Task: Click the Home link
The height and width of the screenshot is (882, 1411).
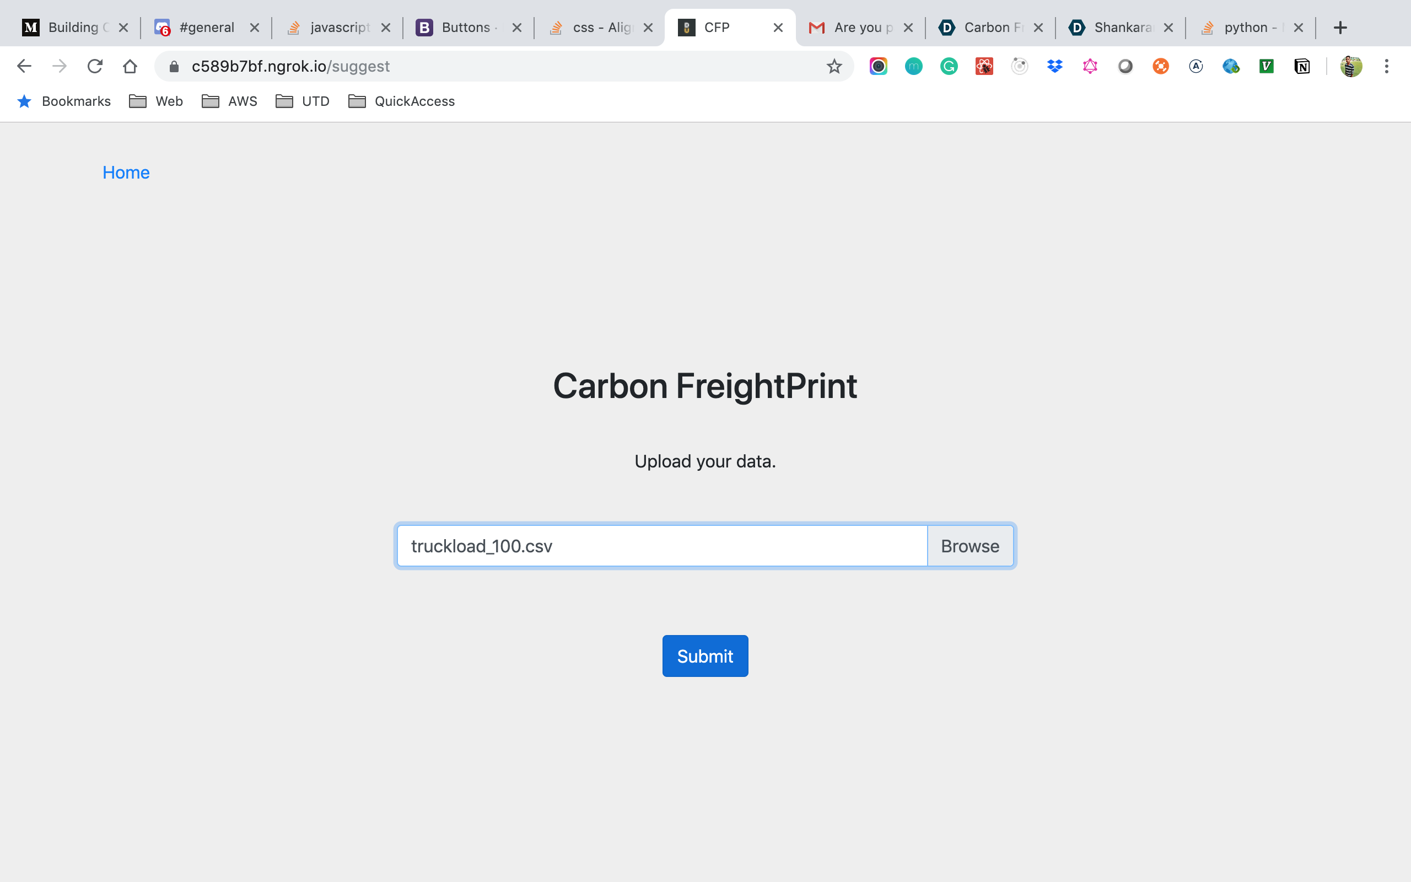Action: (126, 173)
